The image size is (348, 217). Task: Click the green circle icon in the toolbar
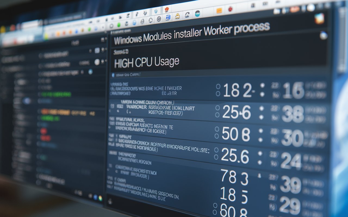pyautogui.click(x=119, y=25)
